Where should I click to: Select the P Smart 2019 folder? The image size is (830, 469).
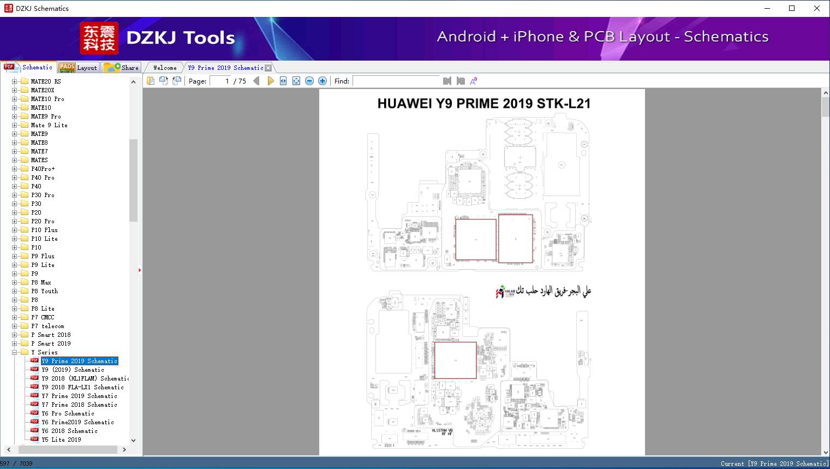pos(51,343)
